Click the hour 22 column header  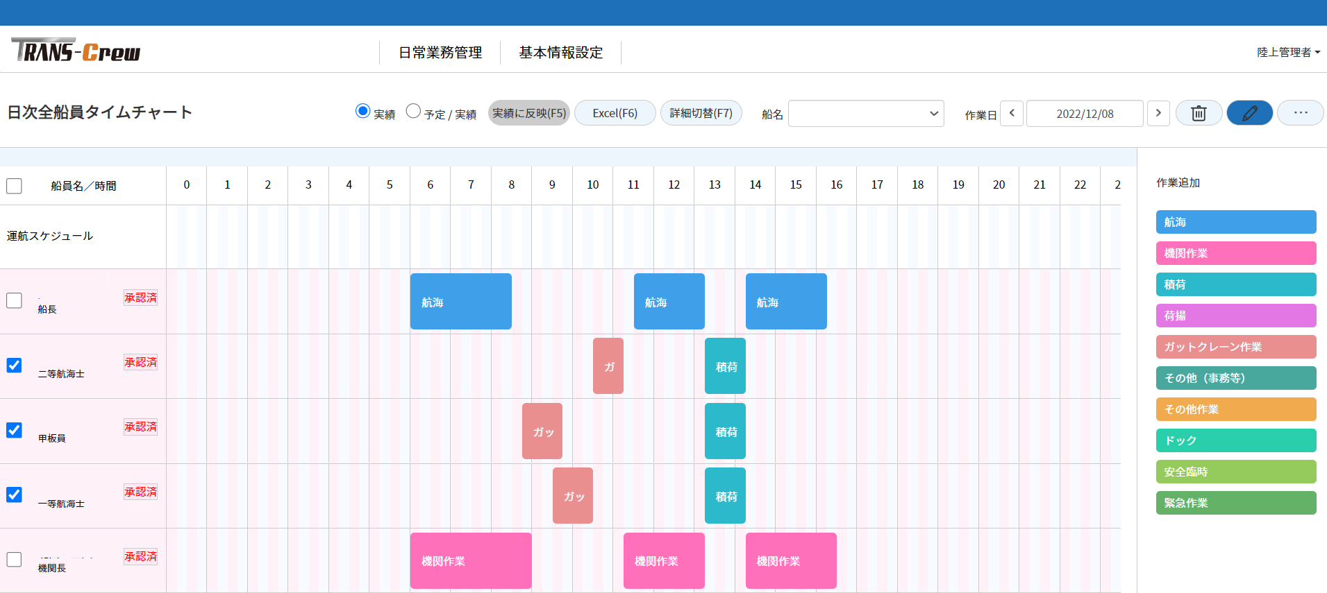pos(1080,184)
